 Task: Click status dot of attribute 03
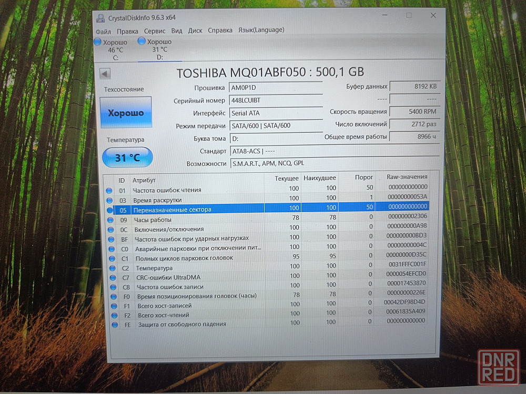(109, 200)
